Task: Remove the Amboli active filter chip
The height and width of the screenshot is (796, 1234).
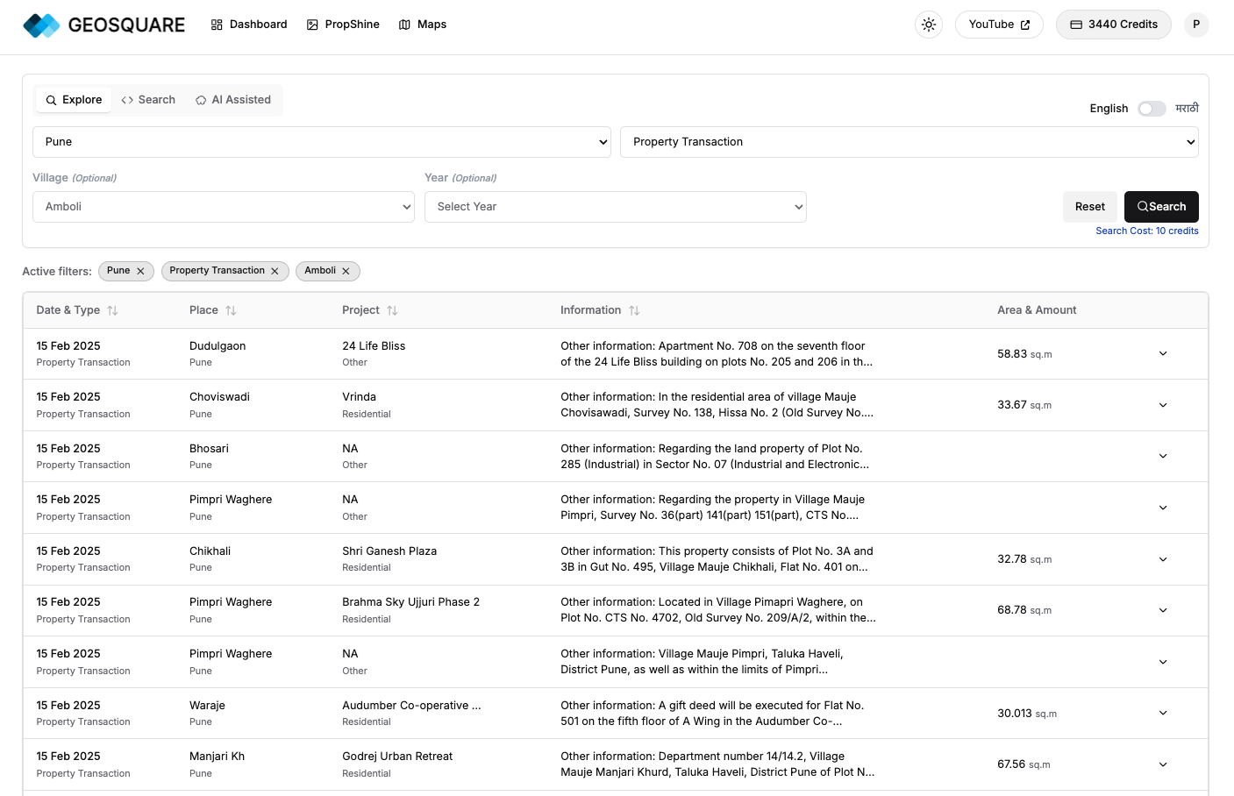Action: tap(346, 272)
